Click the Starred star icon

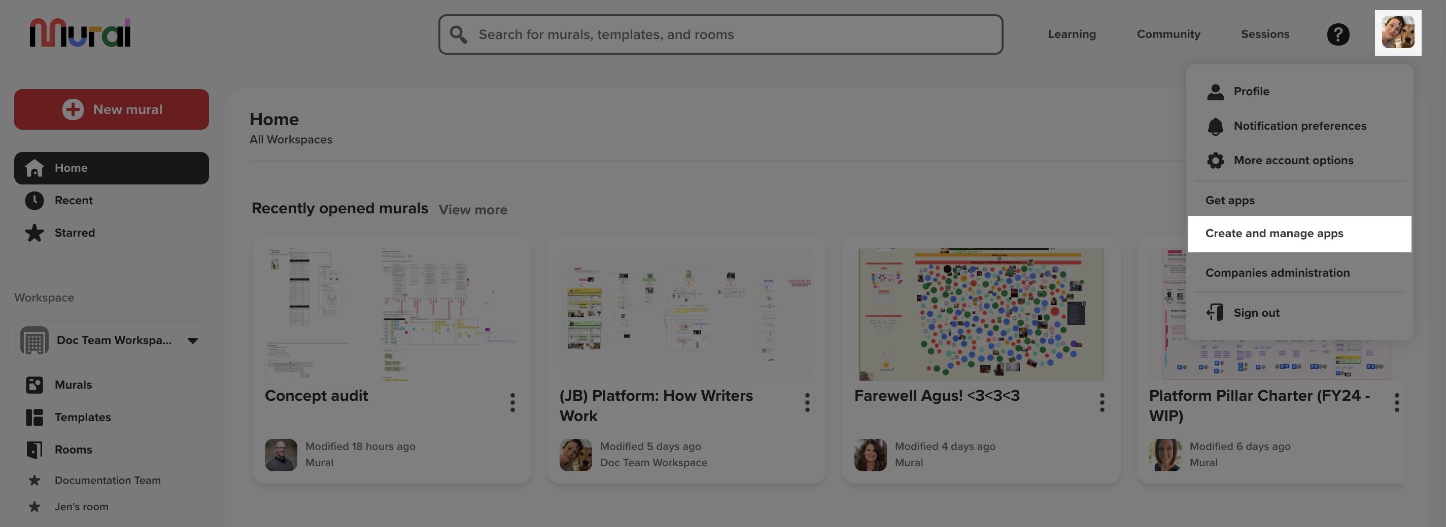[34, 233]
